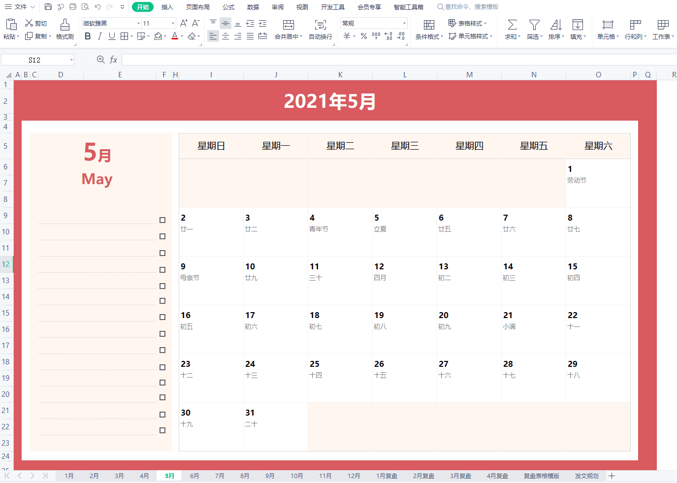This screenshot has width=677, height=483.
Task: Click the Print icon in quick access toolbar
Action: click(73, 7)
